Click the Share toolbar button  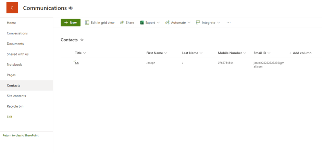[x=127, y=22]
